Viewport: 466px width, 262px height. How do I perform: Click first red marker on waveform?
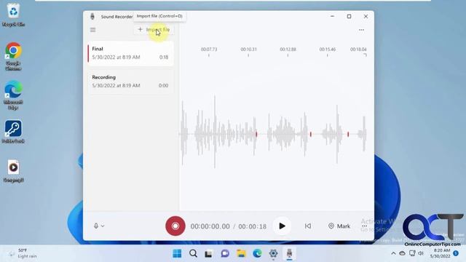[x=256, y=134]
